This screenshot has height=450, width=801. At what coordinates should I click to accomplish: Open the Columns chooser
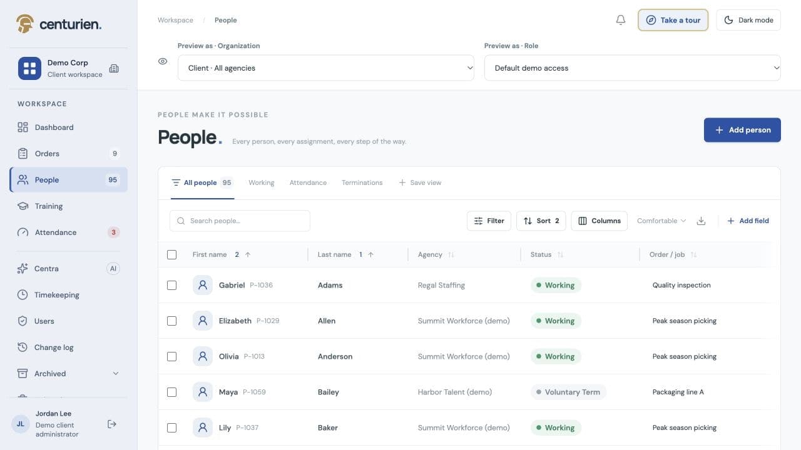(599, 221)
